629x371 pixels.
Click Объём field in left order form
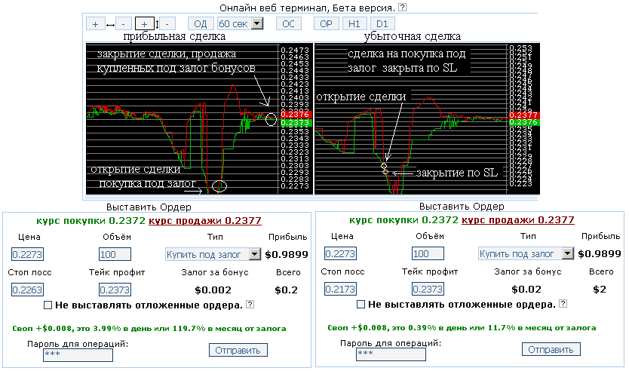115,254
